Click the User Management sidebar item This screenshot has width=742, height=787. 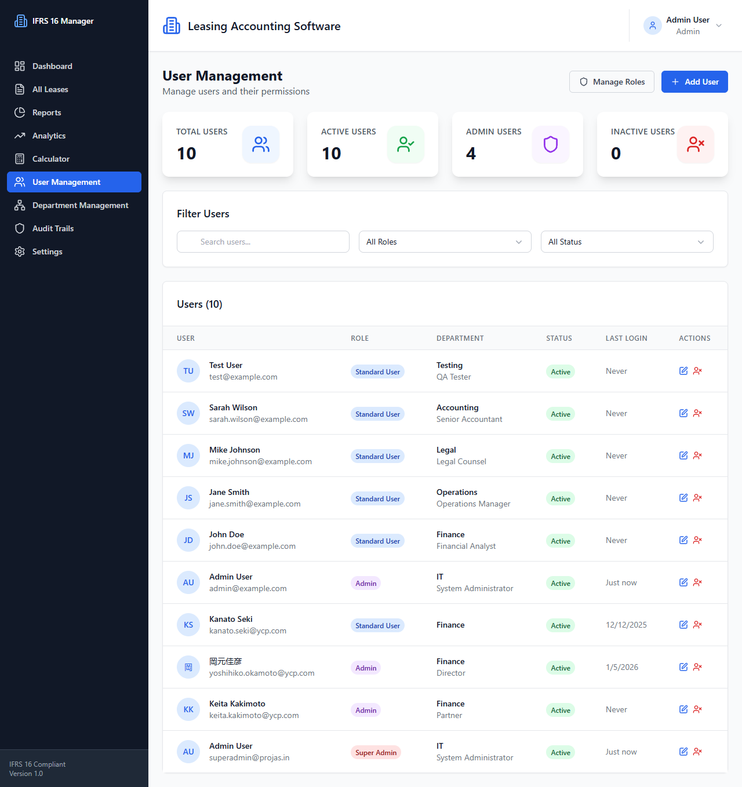[74, 182]
